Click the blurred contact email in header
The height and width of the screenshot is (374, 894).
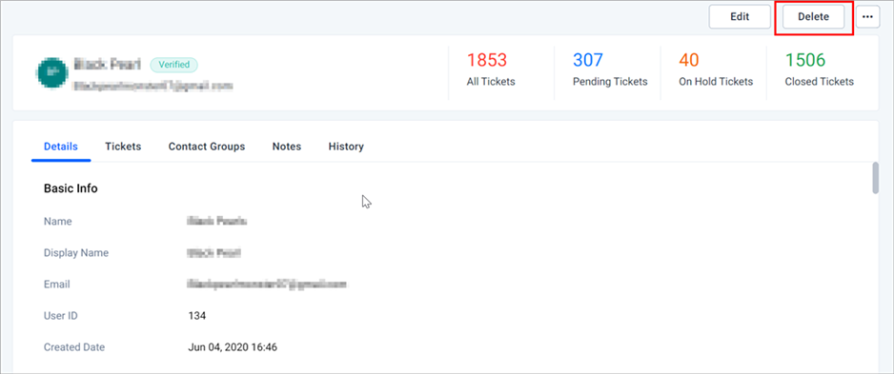coord(153,86)
